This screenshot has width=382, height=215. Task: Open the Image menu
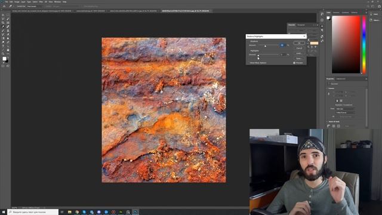(17, 2)
